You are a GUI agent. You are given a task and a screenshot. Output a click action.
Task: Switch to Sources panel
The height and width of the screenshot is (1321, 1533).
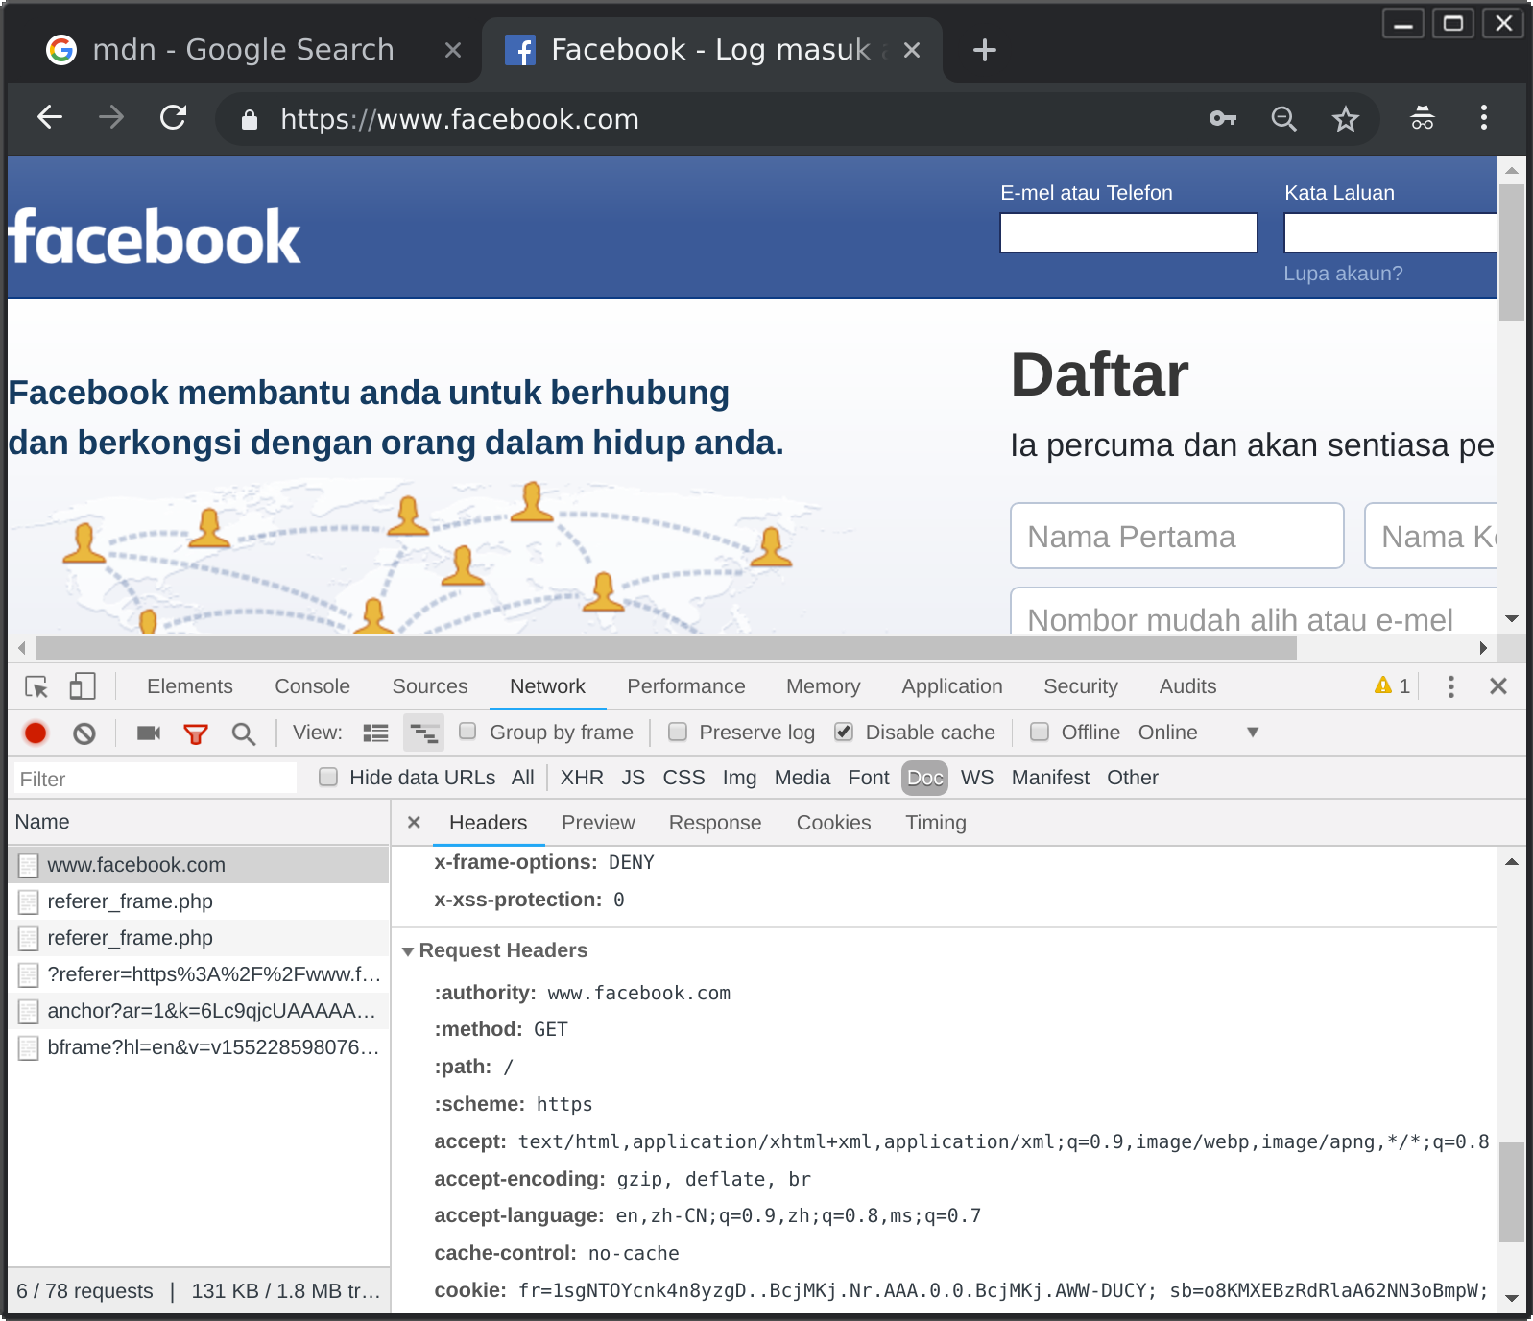(x=430, y=686)
